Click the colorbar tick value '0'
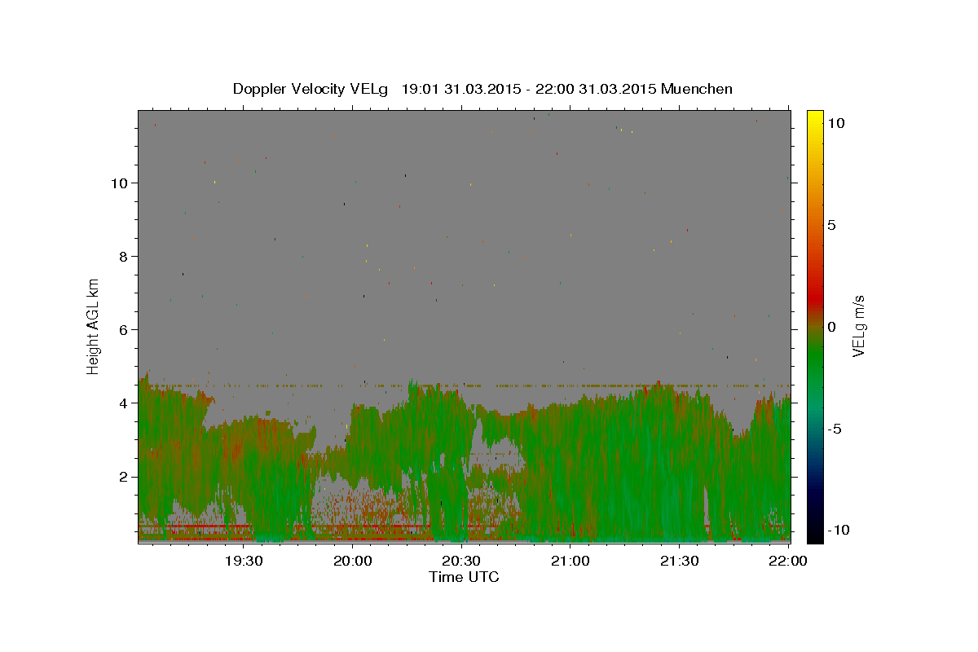This screenshot has width=978, height=652. tap(831, 327)
